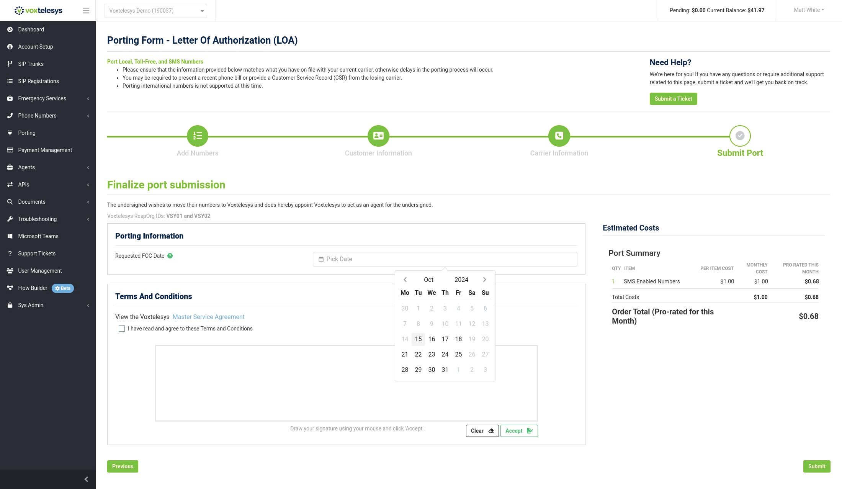Expand the Emergency Services submenu chevron
The width and height of the screenshot is (842, 489).
point(88,99)
